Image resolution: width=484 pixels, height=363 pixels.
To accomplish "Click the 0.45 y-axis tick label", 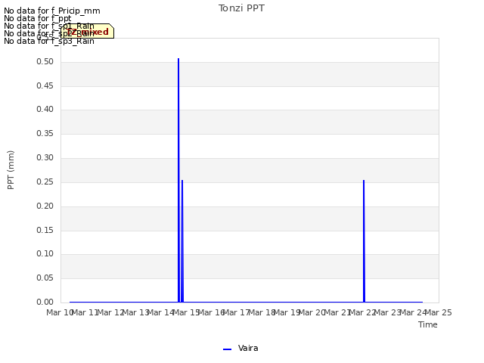I will click(x=45, y=85).
